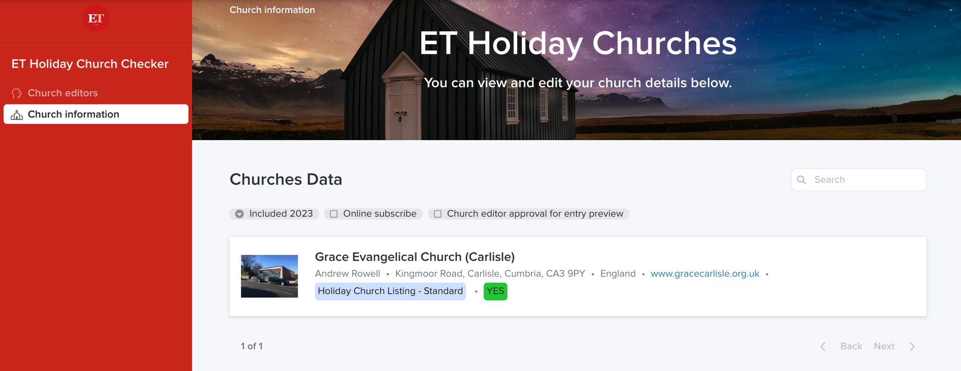This screenshot has width=961, height=371.
Task: Click the headset icon beside Church editors
Action: point(17,93)
